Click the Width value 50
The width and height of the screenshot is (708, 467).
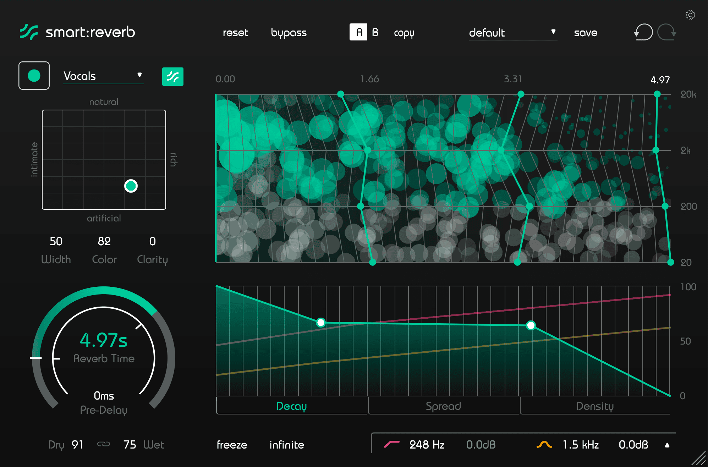tap(56, 241)
